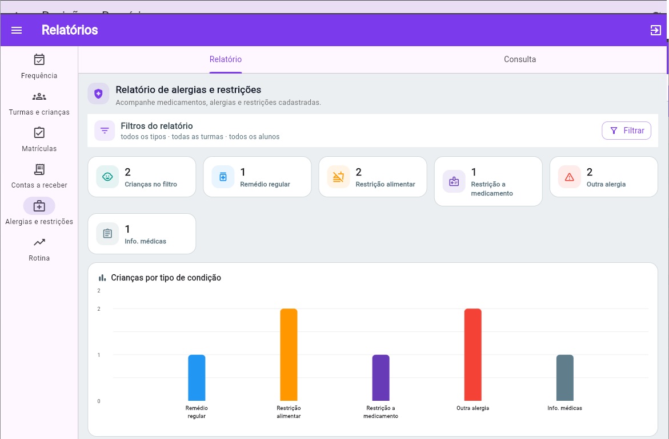The height and width of the screenshot is (439, 669).
Task: Open Matrículas clipboard icon
Action: pyautogui.click(x=39, y=132)
